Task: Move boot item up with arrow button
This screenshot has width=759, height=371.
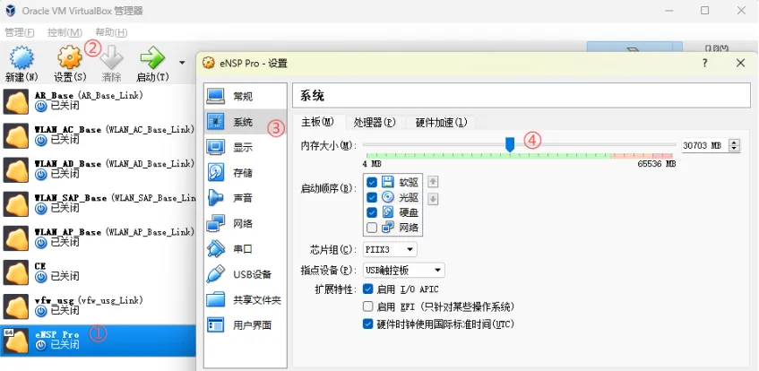Action: tap(433, 182)
